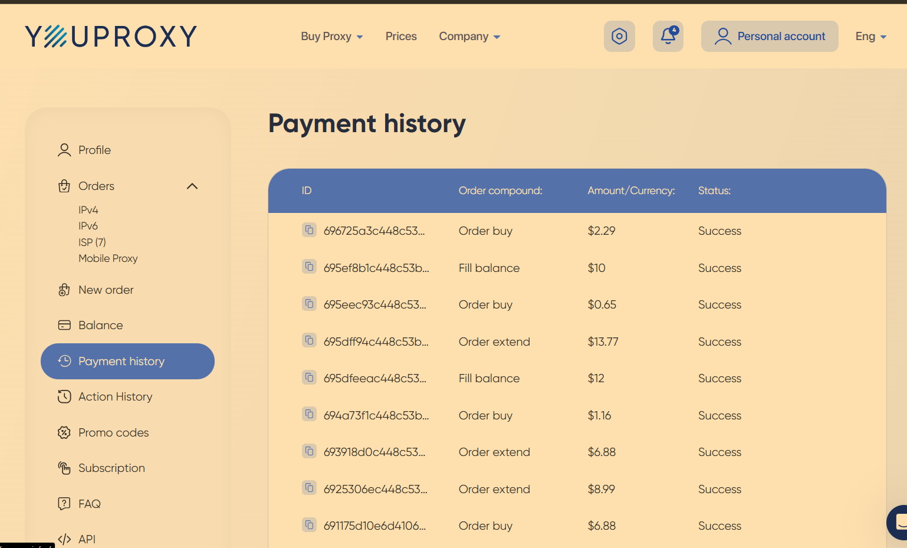Copy payment ID 6925306ec448c53
This screenshot has width=907, height=548.
point(310,488)
